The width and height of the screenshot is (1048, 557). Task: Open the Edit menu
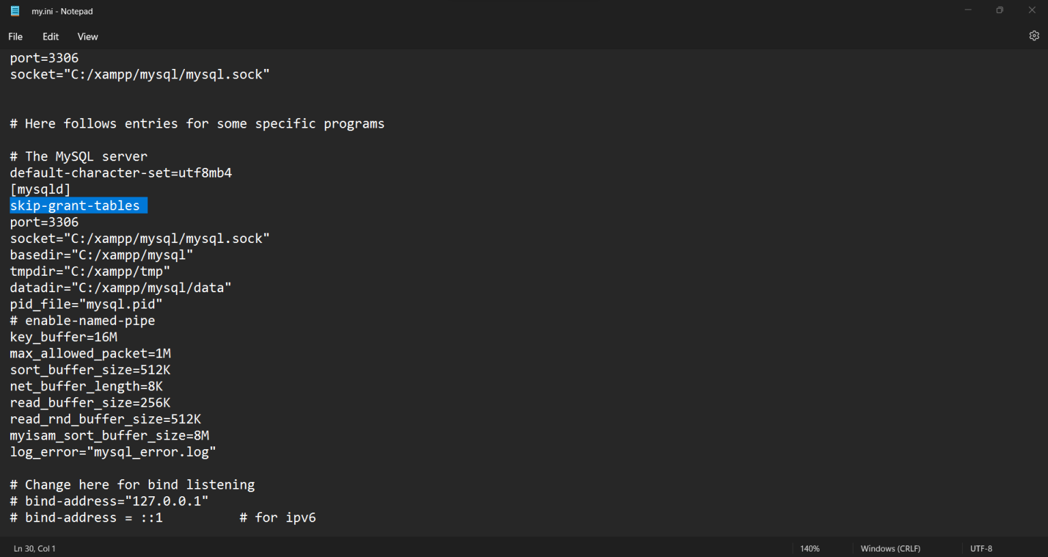[x=50, y=36]
